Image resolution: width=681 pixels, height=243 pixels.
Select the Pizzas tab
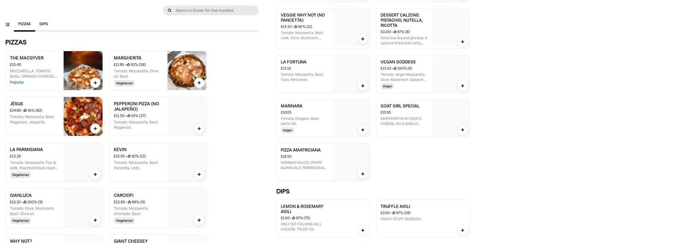point(24,24)
